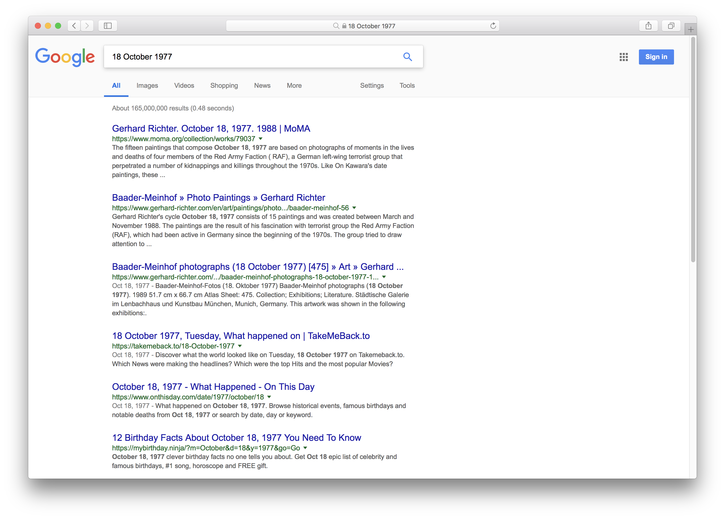The height and width of the screenshot is (519, 725).
Task: Expand dropdown arrow next to onthisday.com URL
Action: pyautogui.click(x=269, y=397)
